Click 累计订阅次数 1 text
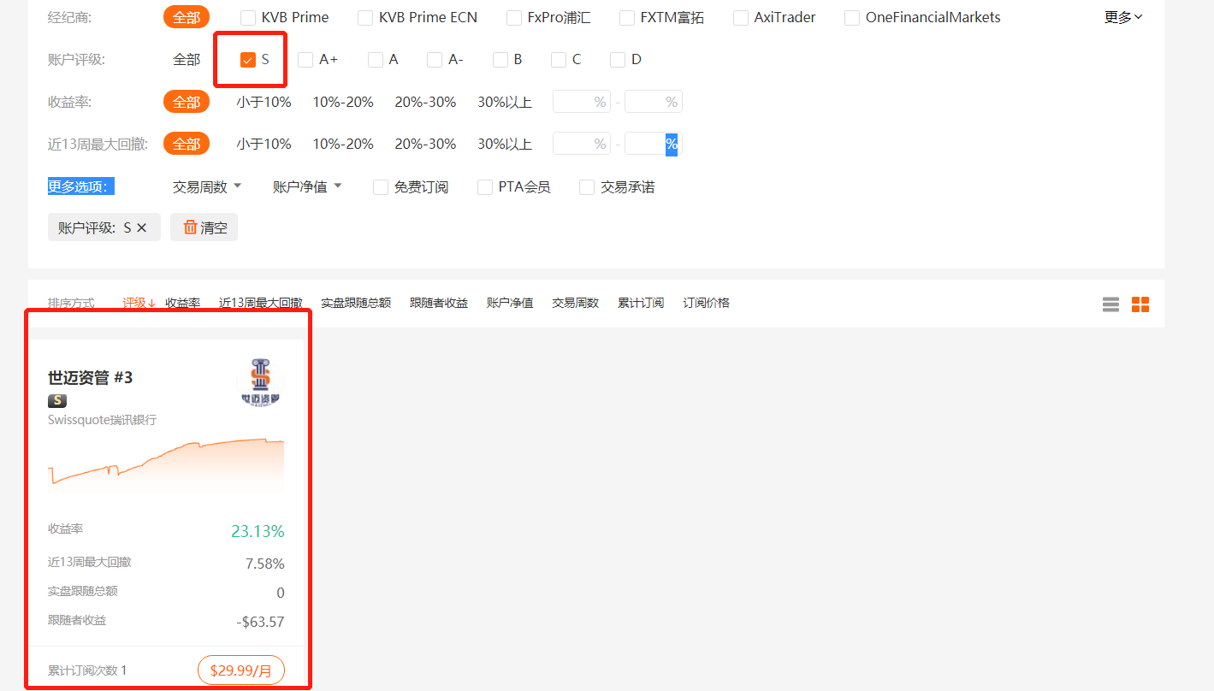 pyautogui.click(x=87, y=670)
